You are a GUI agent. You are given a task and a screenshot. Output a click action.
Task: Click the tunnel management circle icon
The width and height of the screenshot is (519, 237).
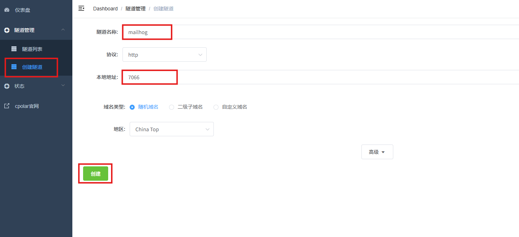click(x=7, y=30)
